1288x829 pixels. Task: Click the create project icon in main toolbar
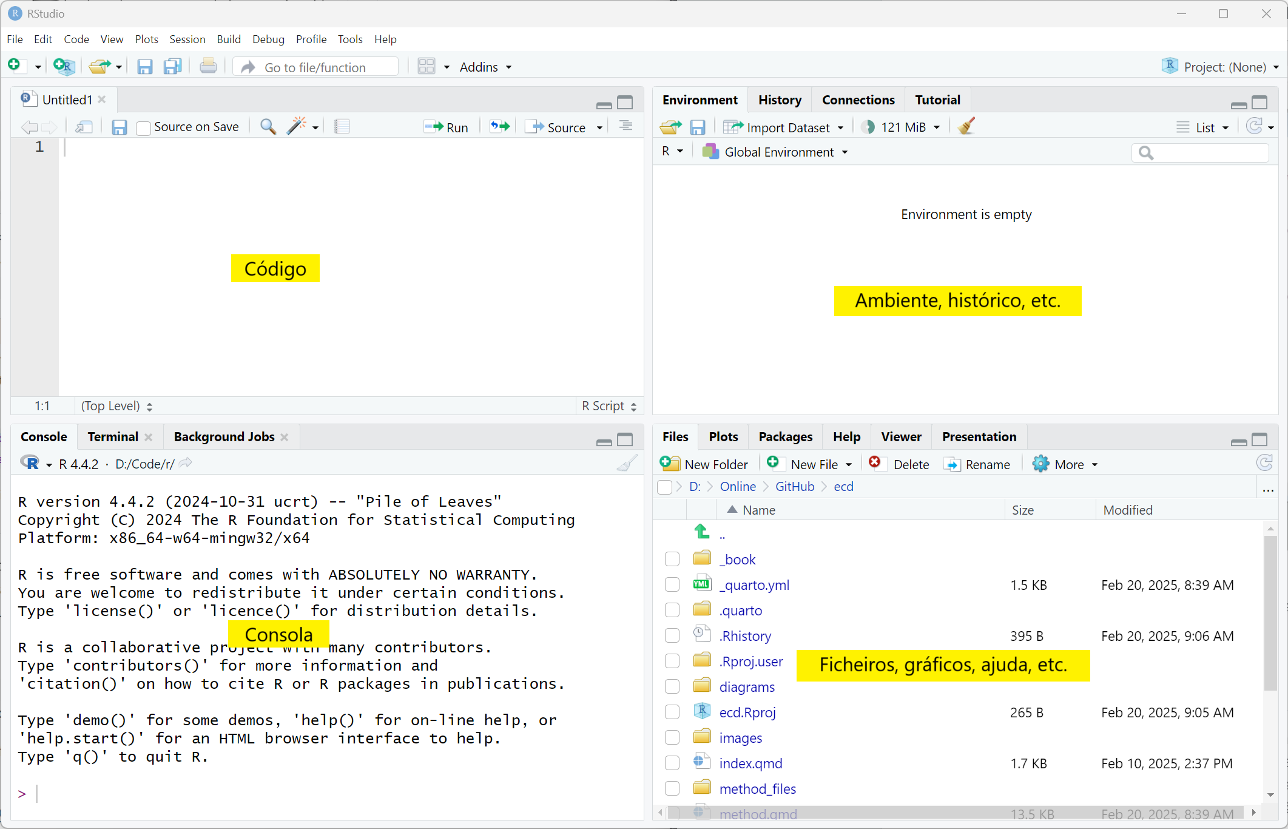(x=64, y=66)
